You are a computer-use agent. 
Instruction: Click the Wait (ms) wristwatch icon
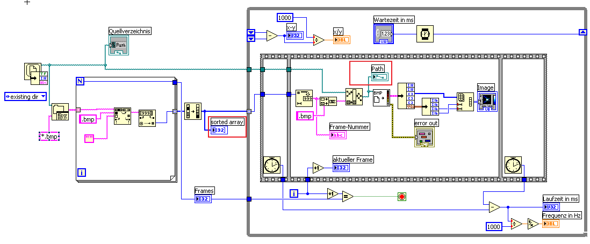pos(425,34)
